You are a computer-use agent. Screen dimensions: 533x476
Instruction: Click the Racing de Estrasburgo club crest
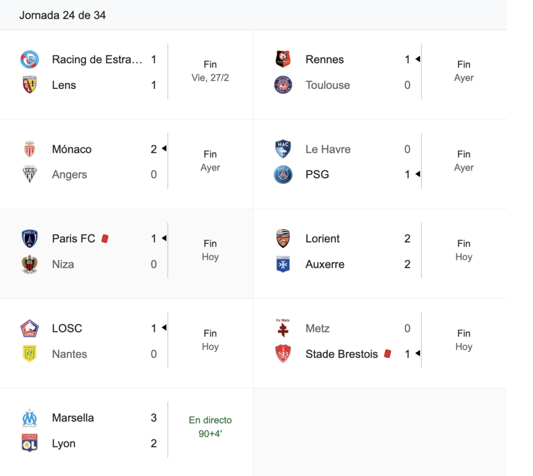29,59
